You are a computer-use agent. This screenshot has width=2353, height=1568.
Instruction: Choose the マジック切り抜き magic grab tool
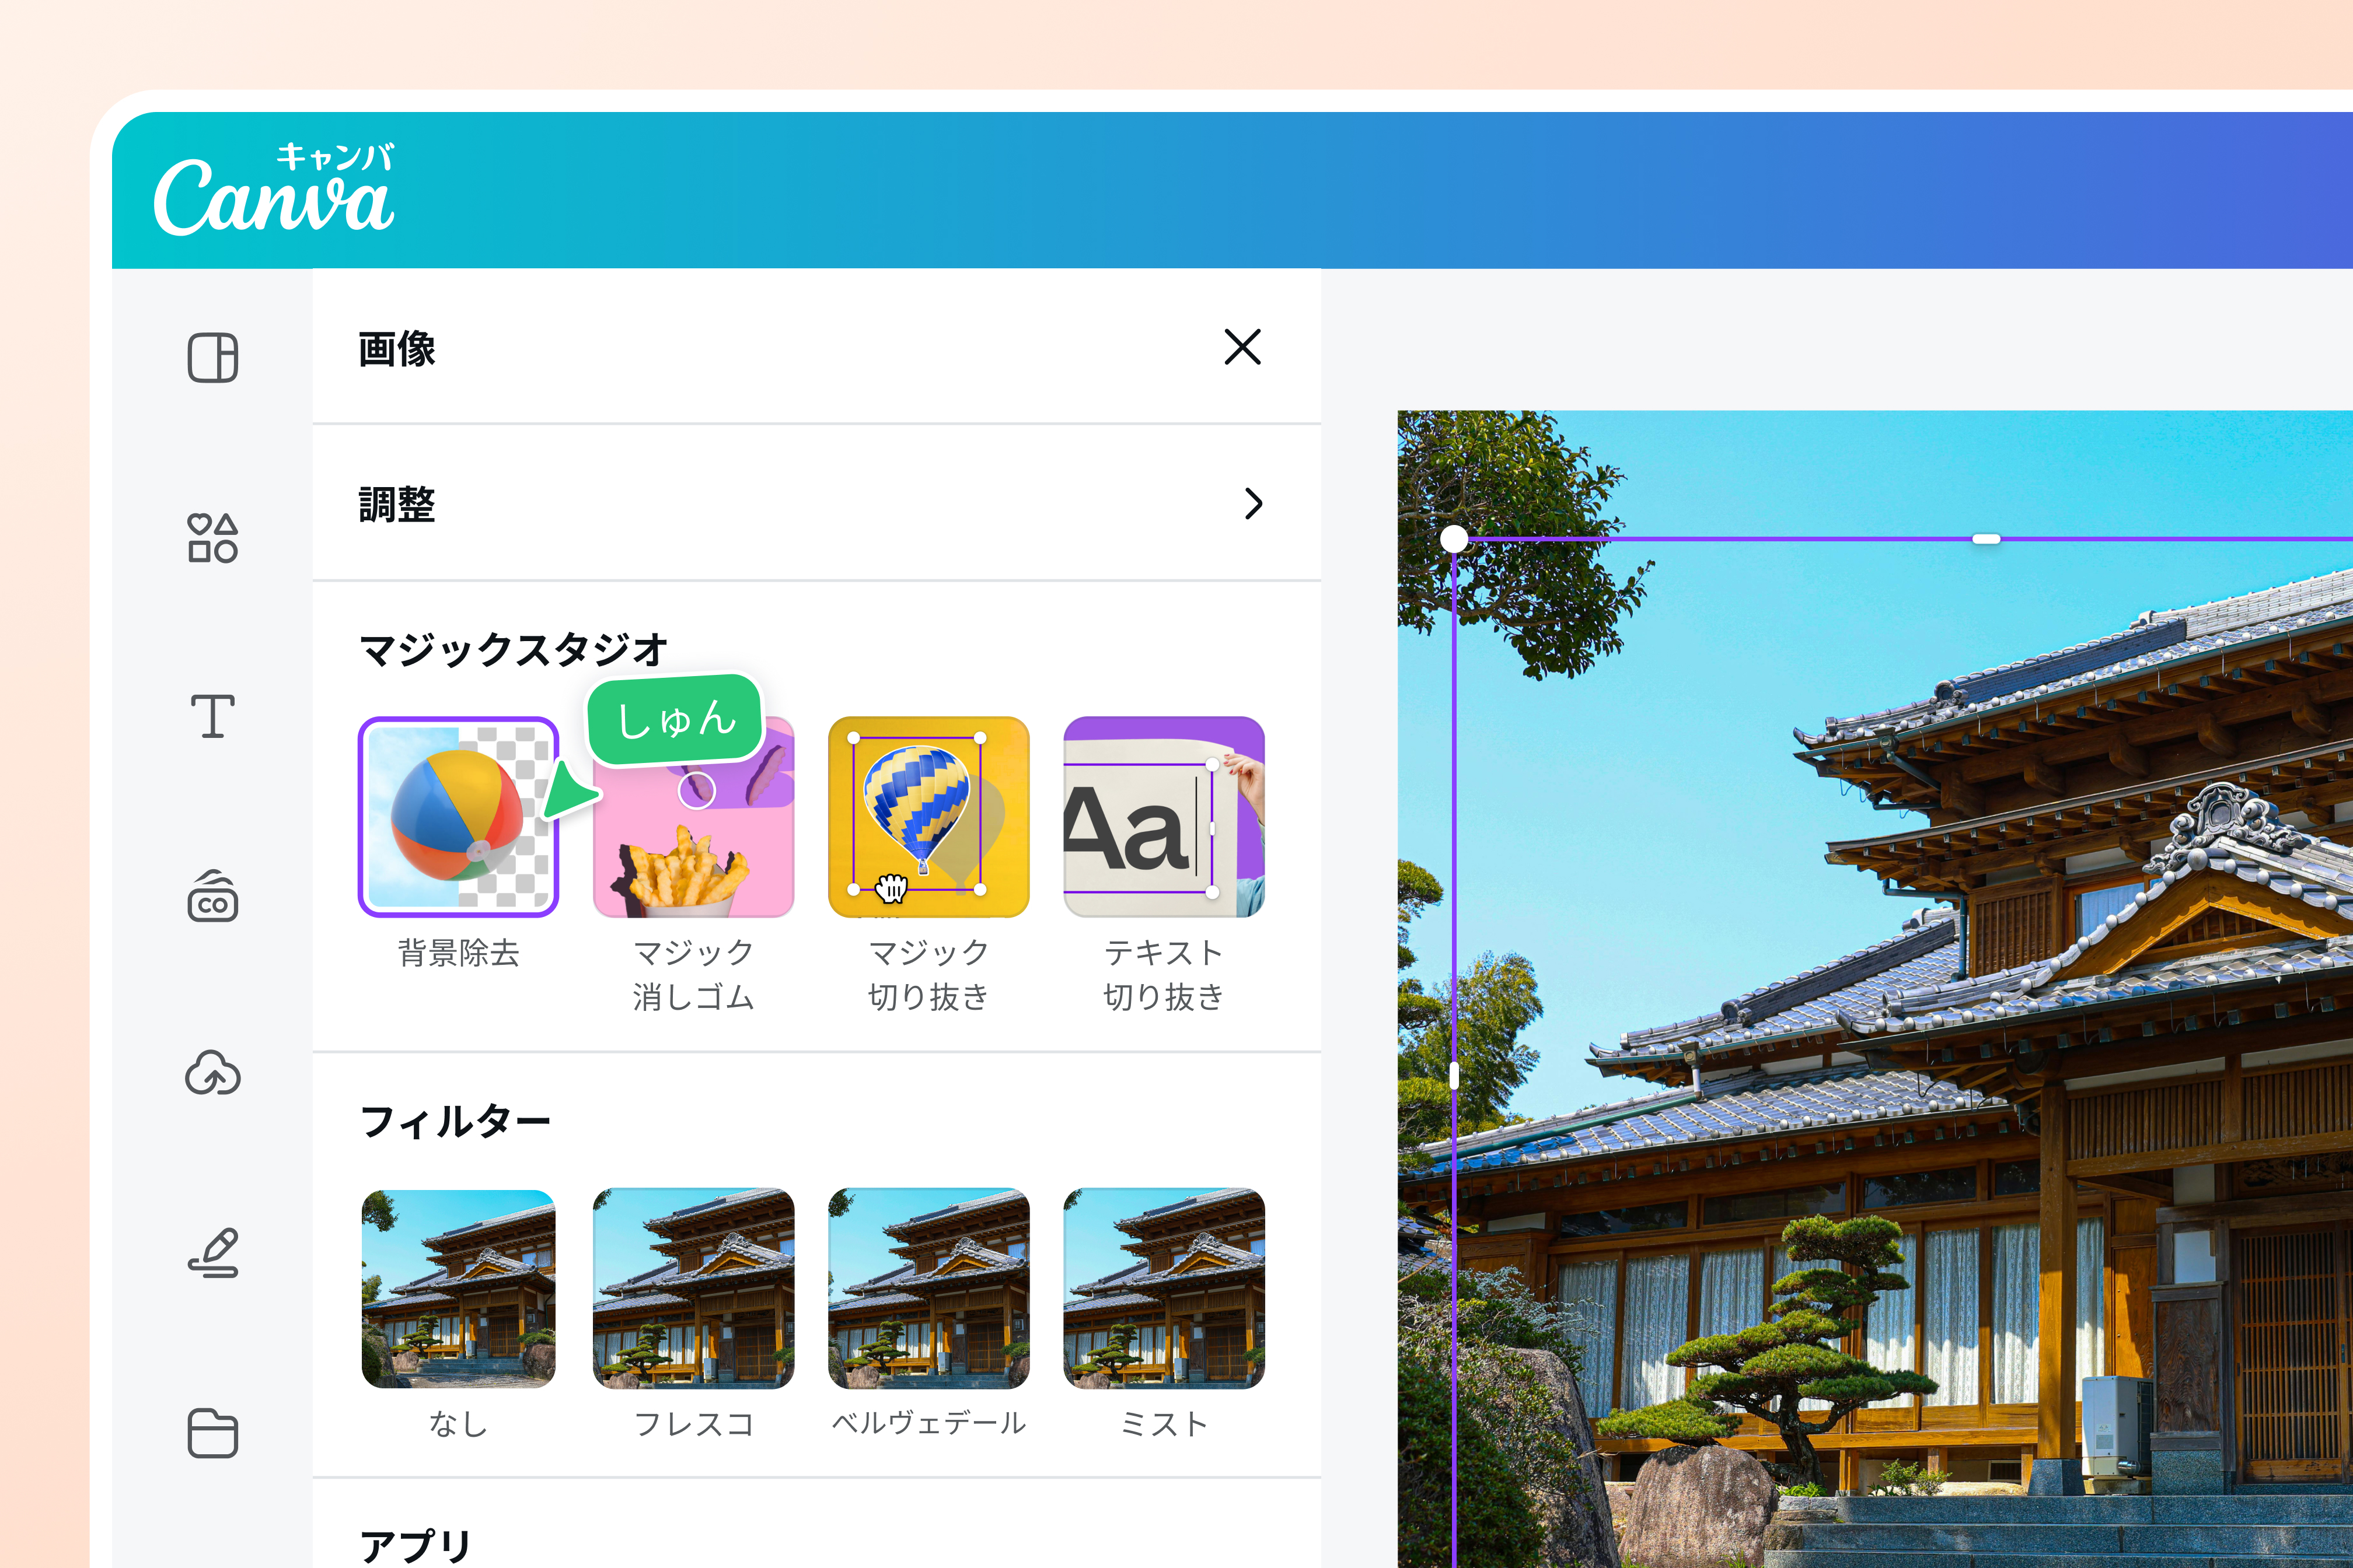[928, 816]
